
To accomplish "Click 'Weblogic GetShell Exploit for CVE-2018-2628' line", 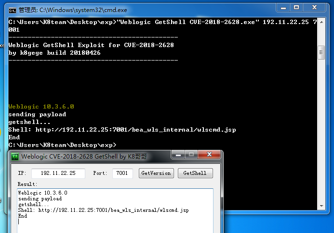I will (91, 45).
